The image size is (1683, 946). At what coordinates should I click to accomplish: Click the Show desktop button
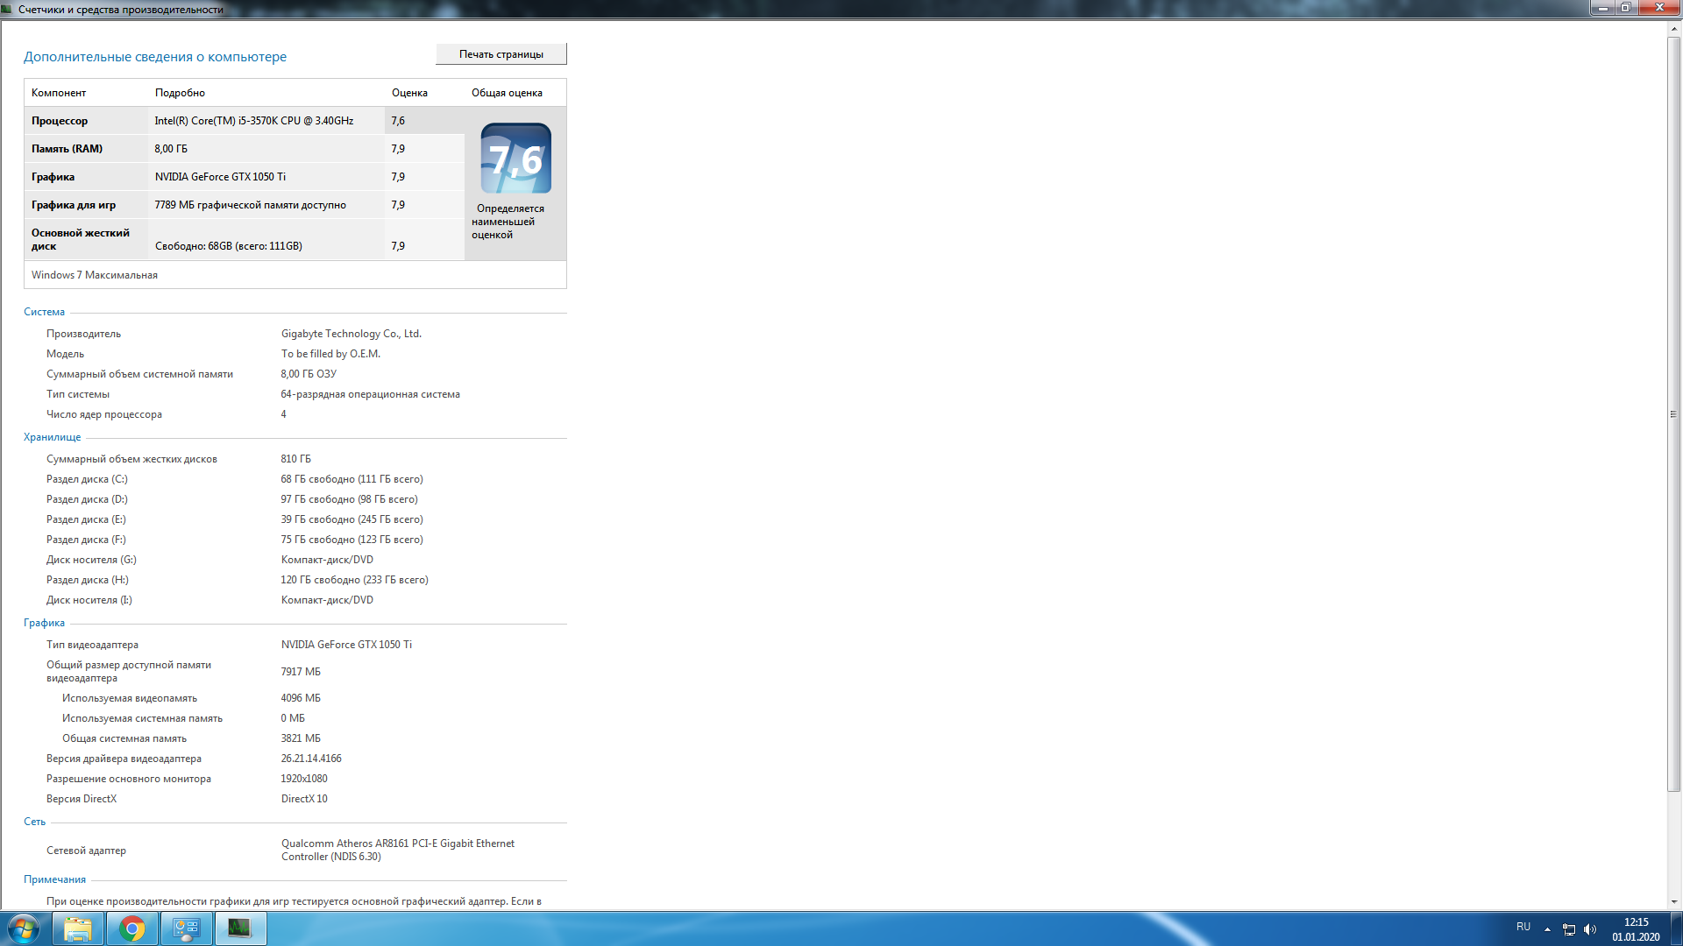[x=1677, y=928]
